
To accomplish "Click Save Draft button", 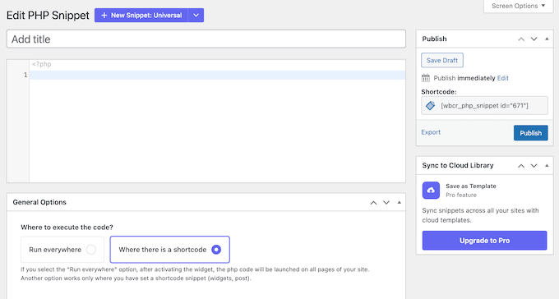I will point(442,60).
